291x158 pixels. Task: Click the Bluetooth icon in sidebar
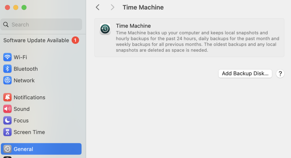[7, 69]
